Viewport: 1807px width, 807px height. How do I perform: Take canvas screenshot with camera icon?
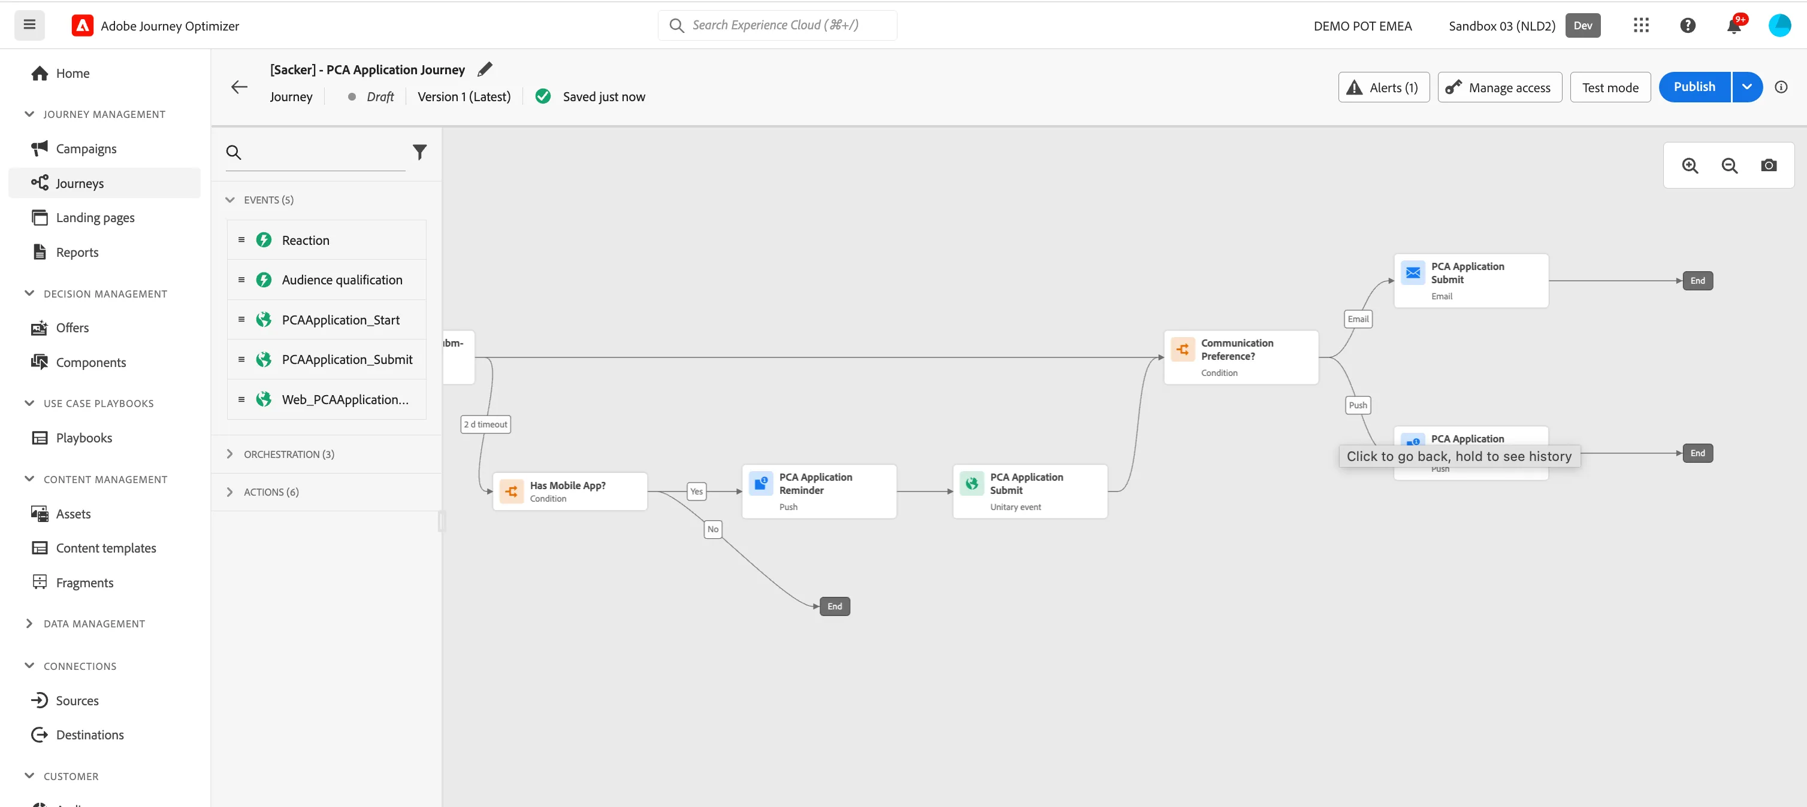point(1769,165)
